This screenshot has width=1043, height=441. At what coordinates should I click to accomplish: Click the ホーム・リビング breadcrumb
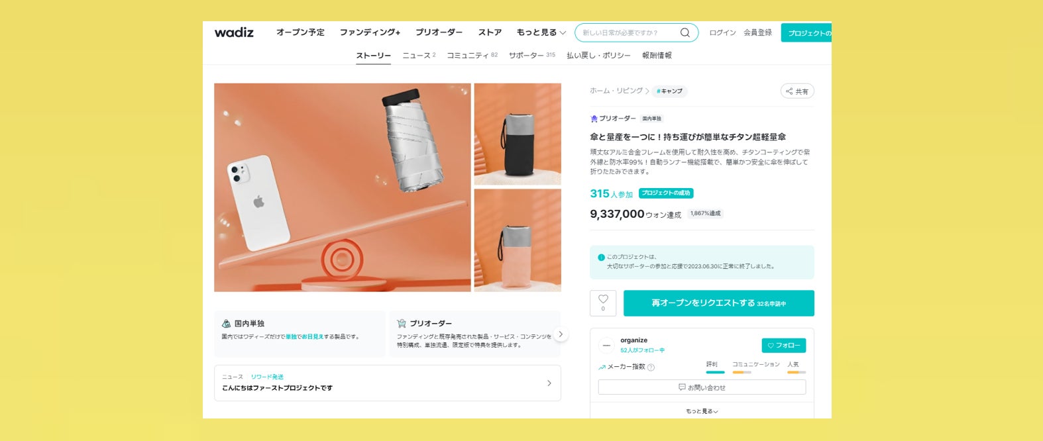[616, 91]
